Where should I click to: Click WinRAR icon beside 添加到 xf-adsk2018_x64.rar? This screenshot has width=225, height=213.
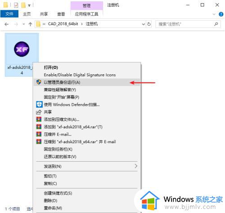(39, 127)
